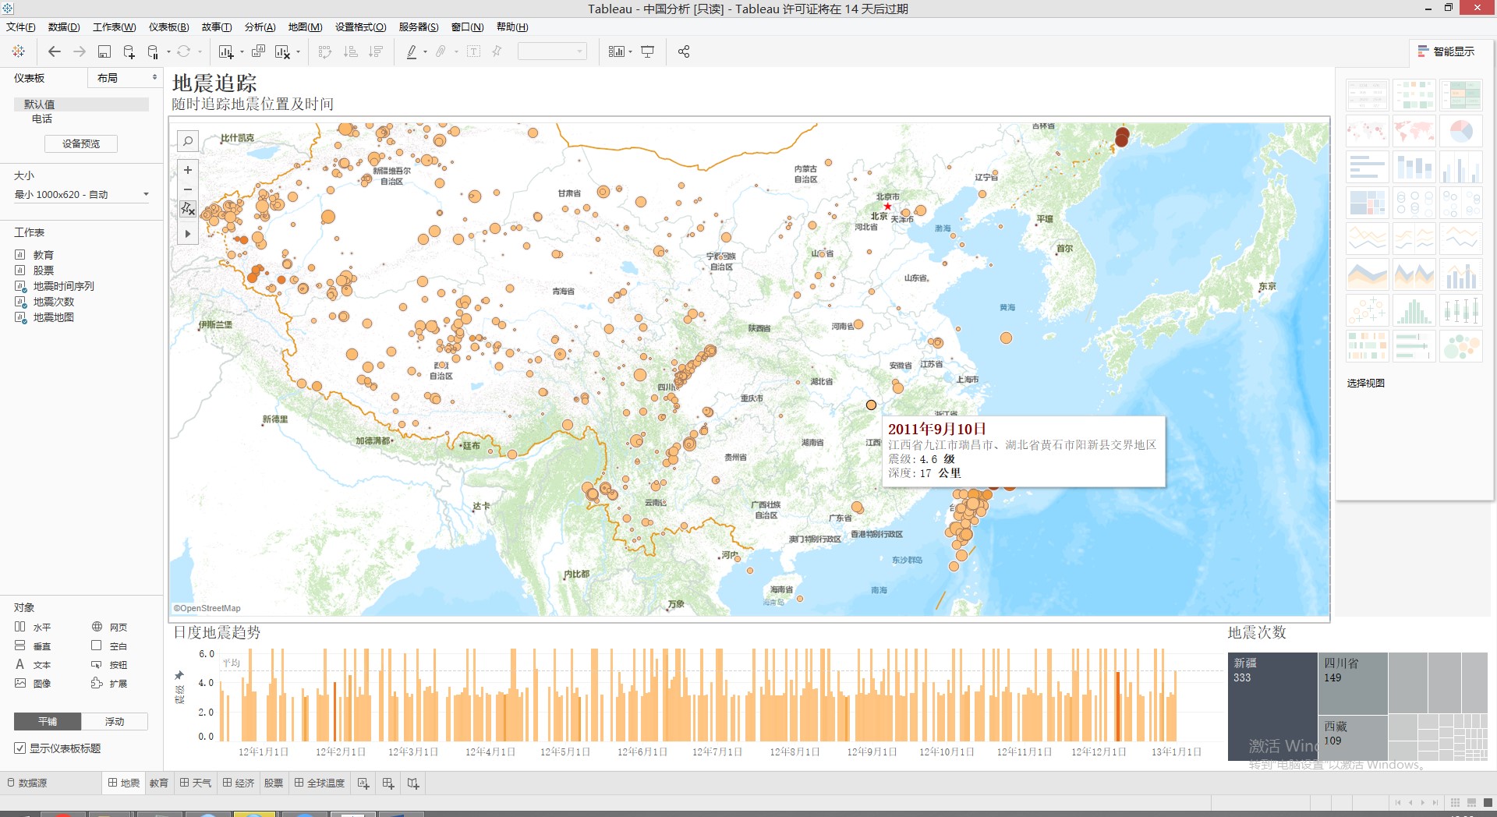Select the packed bubbles thumbnail in Show Me
This screenshot has width=1497, height=817.
coord(1460,346)
